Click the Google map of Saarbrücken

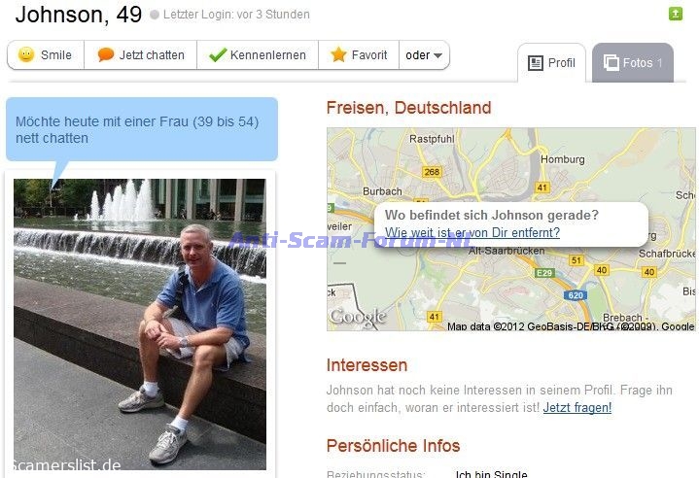click(x=510, y=229)
